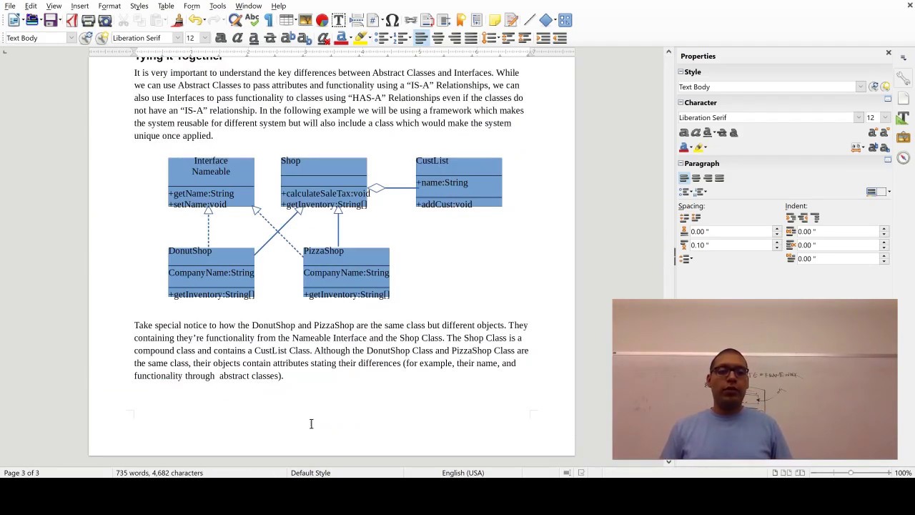Open the Tools menu

[x=217, y=6]
